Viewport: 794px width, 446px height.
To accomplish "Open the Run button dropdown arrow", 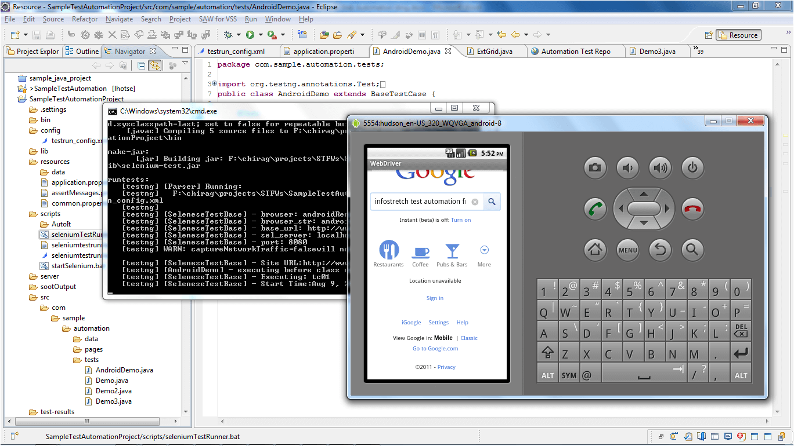I will click(x=261, y=35).
